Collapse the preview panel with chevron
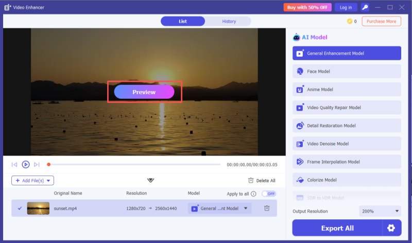The image size is (412, 243). pos(150,180)
